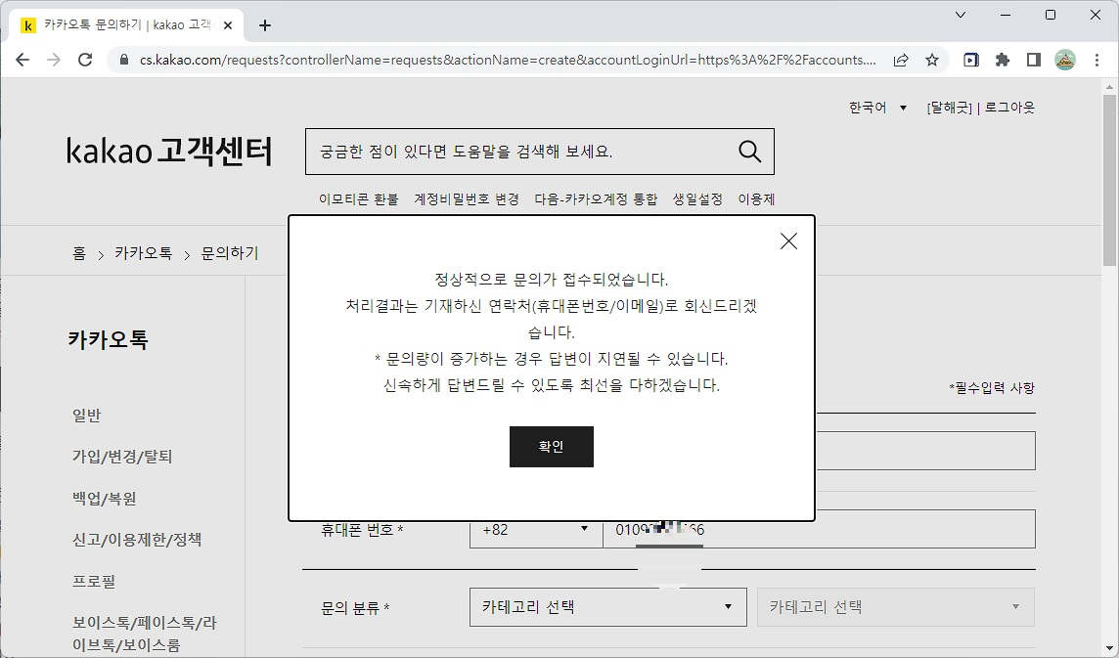
Task: Open tab search chevron
Action: 961,15
